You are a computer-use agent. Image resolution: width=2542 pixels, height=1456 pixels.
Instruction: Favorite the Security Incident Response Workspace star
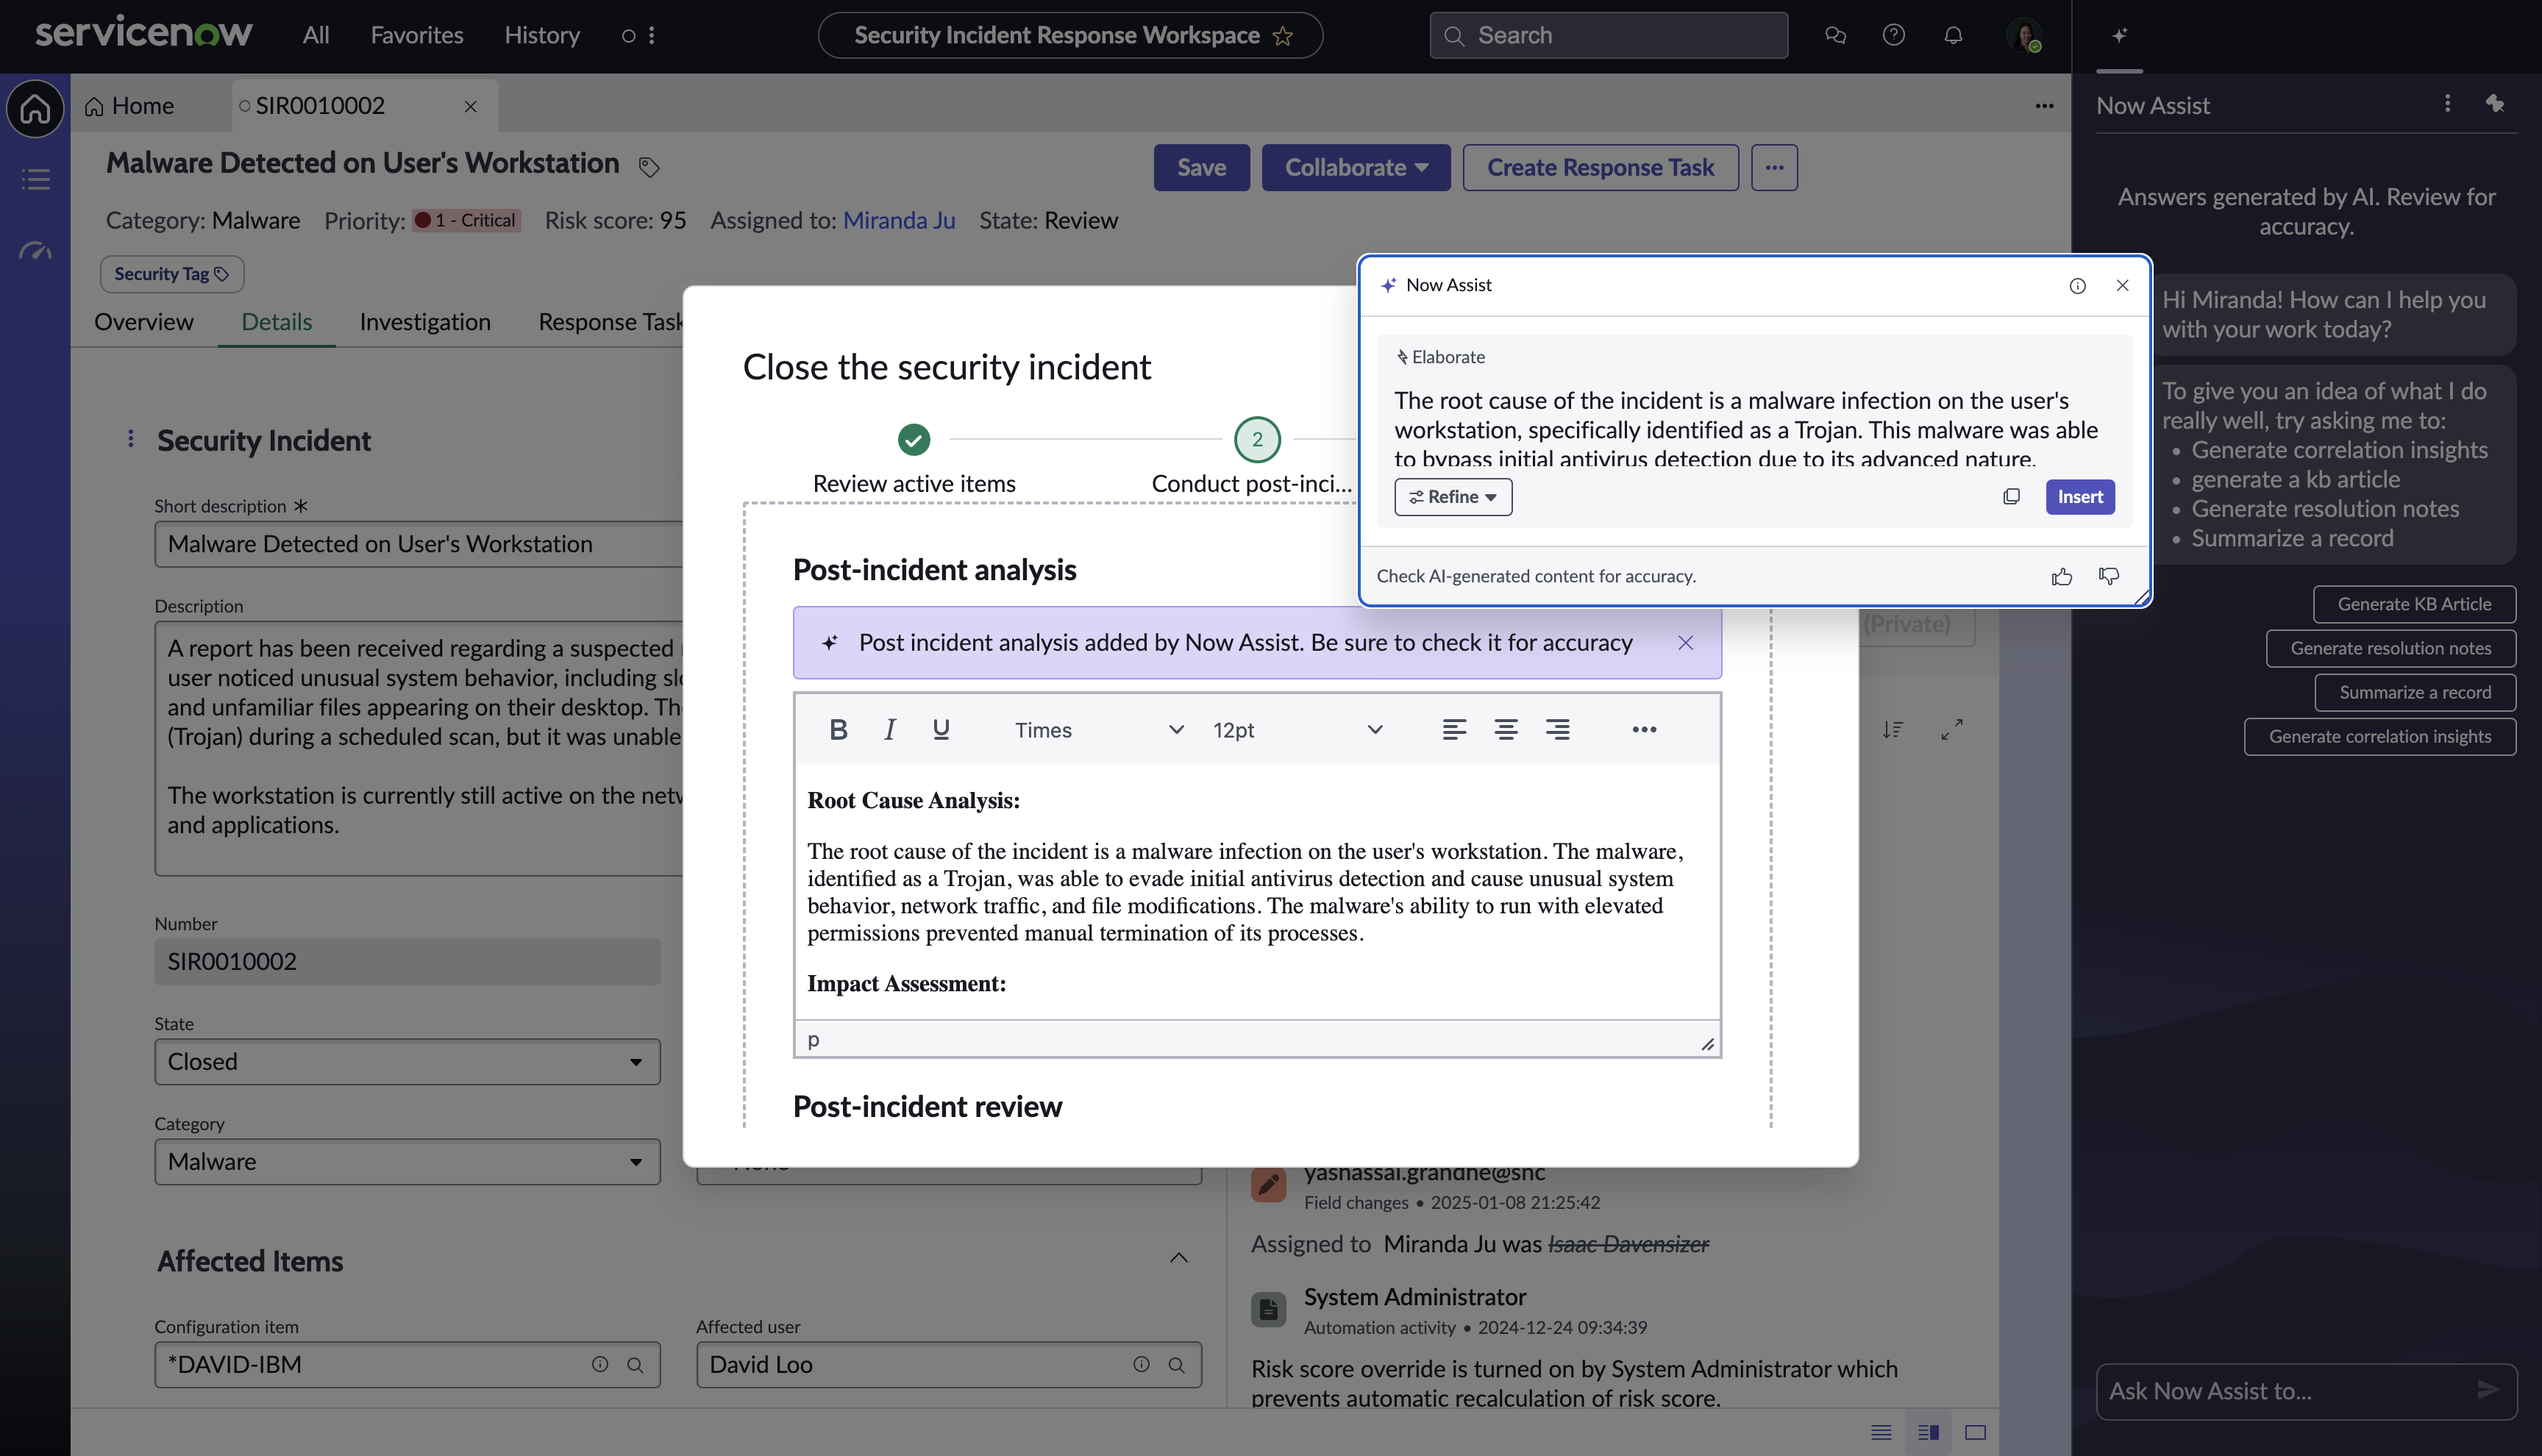coord(1282,36)
